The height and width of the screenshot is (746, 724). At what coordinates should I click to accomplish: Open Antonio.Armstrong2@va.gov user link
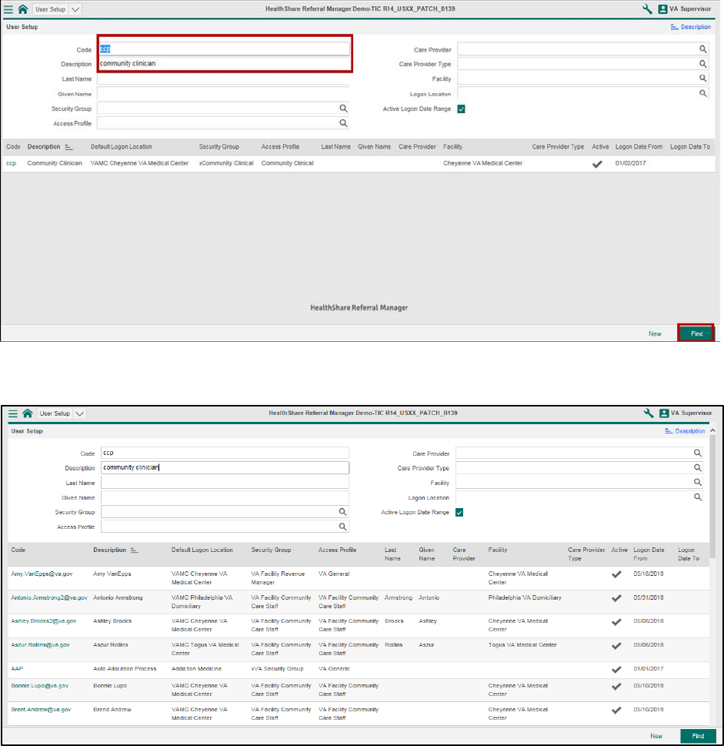click(49, 597)
